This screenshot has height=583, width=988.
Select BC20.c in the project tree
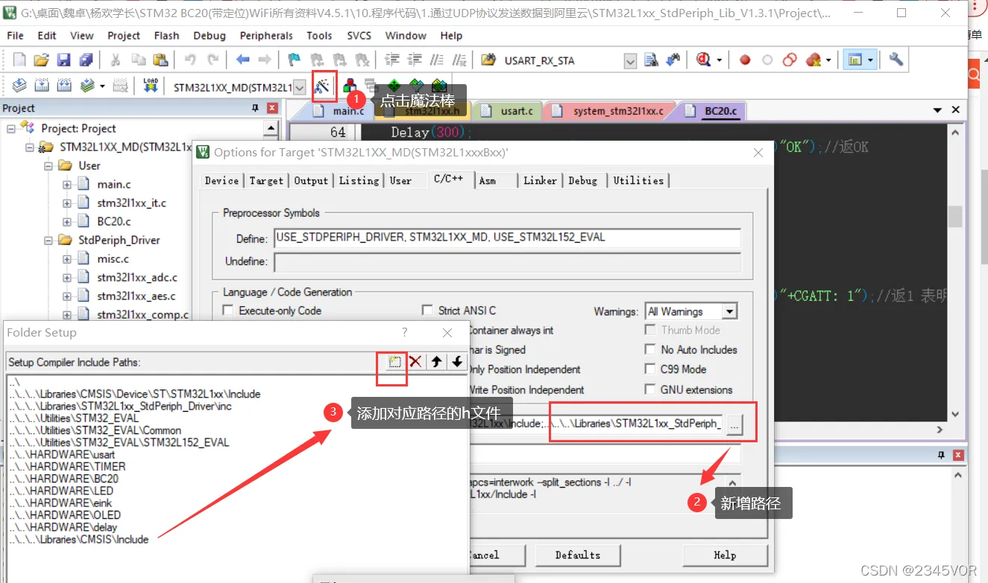coord(114,221)
